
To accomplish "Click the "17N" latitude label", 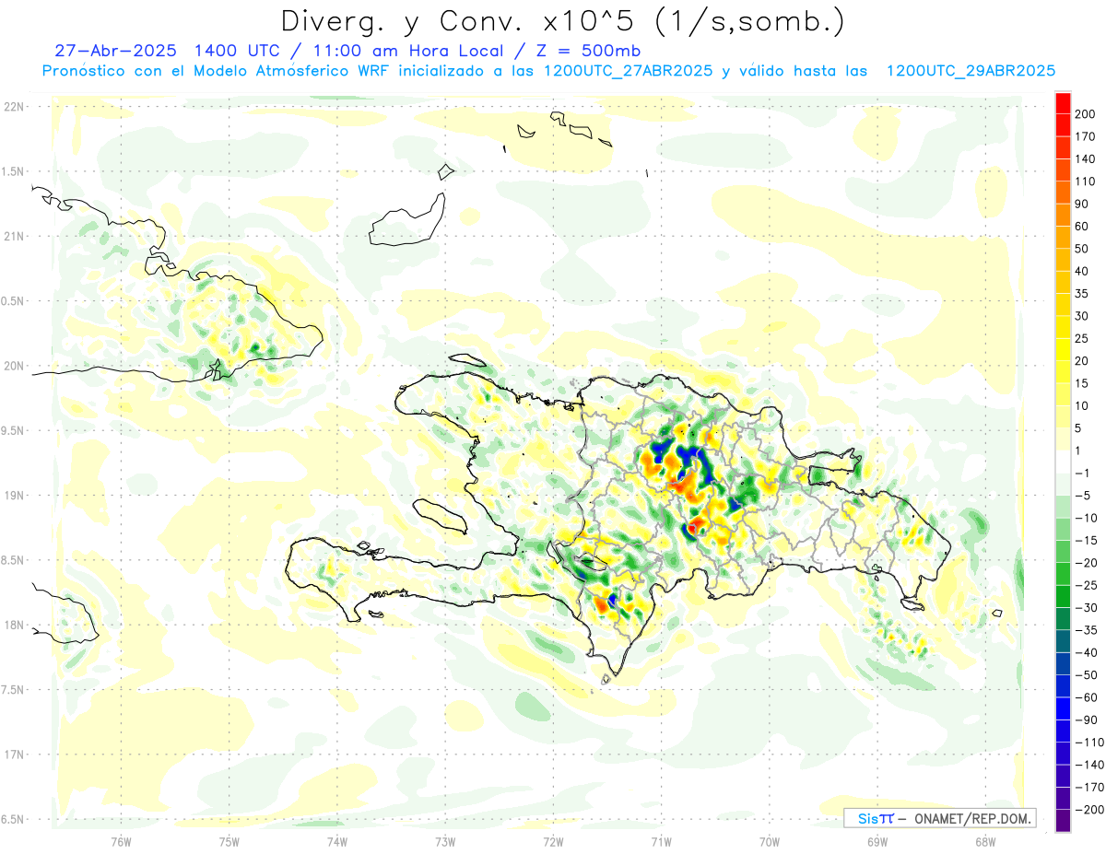I will [14, 755].
